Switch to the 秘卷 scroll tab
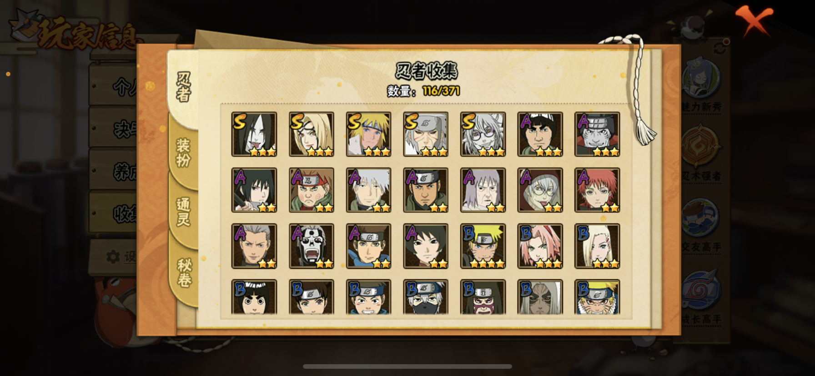The width and height of the screenshot is (815, 376). coord(184,272)
